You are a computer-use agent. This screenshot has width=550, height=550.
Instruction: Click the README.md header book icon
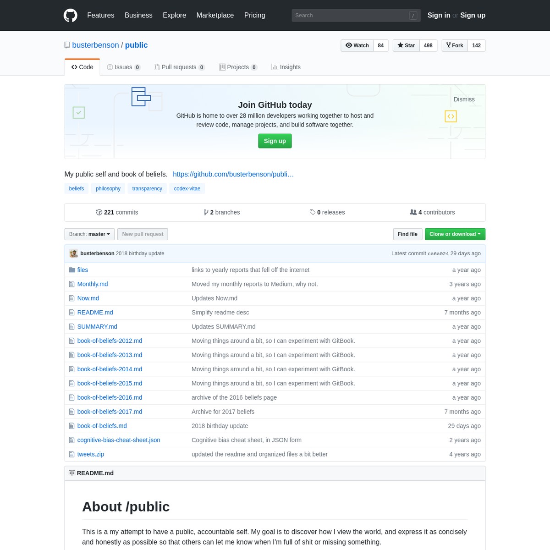coord(72,473)
